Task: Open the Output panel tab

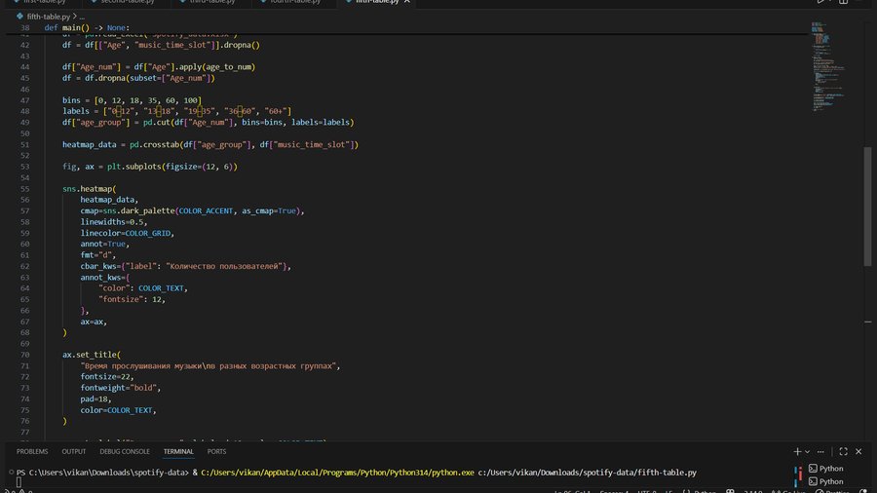Action: tap(74, 452)
